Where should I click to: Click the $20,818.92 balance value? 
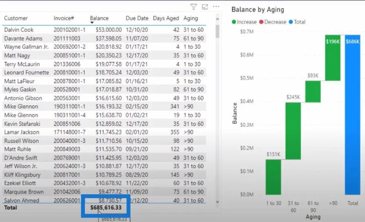(109, 46)
